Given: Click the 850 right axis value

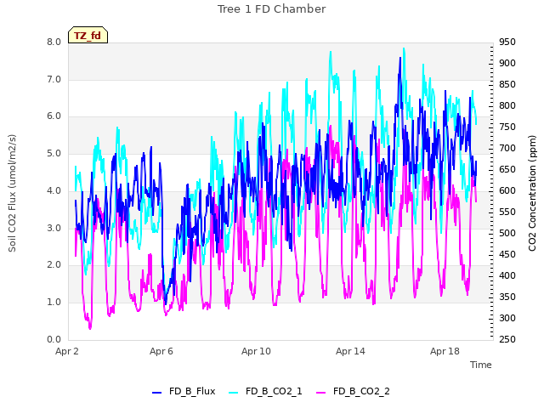Looking at the screenshot, I should coord(507,84).
